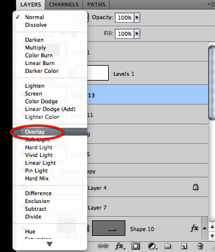Collapse Shape 10 effects arrow

pos(204,228)
